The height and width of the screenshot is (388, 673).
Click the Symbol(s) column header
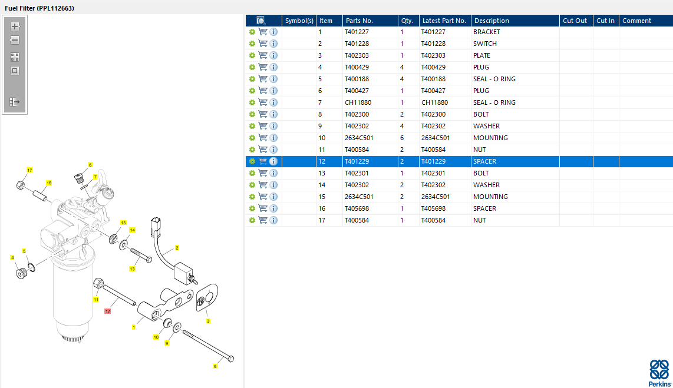299,21
